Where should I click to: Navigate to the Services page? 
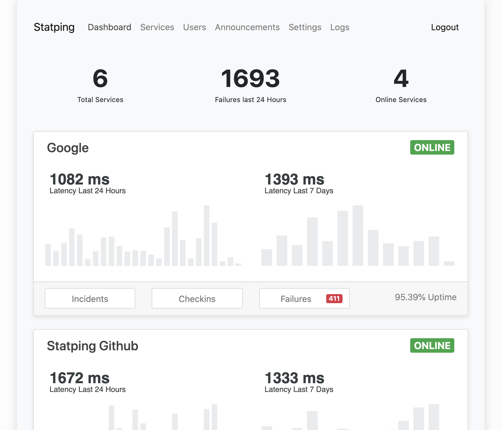coord(157,27)
